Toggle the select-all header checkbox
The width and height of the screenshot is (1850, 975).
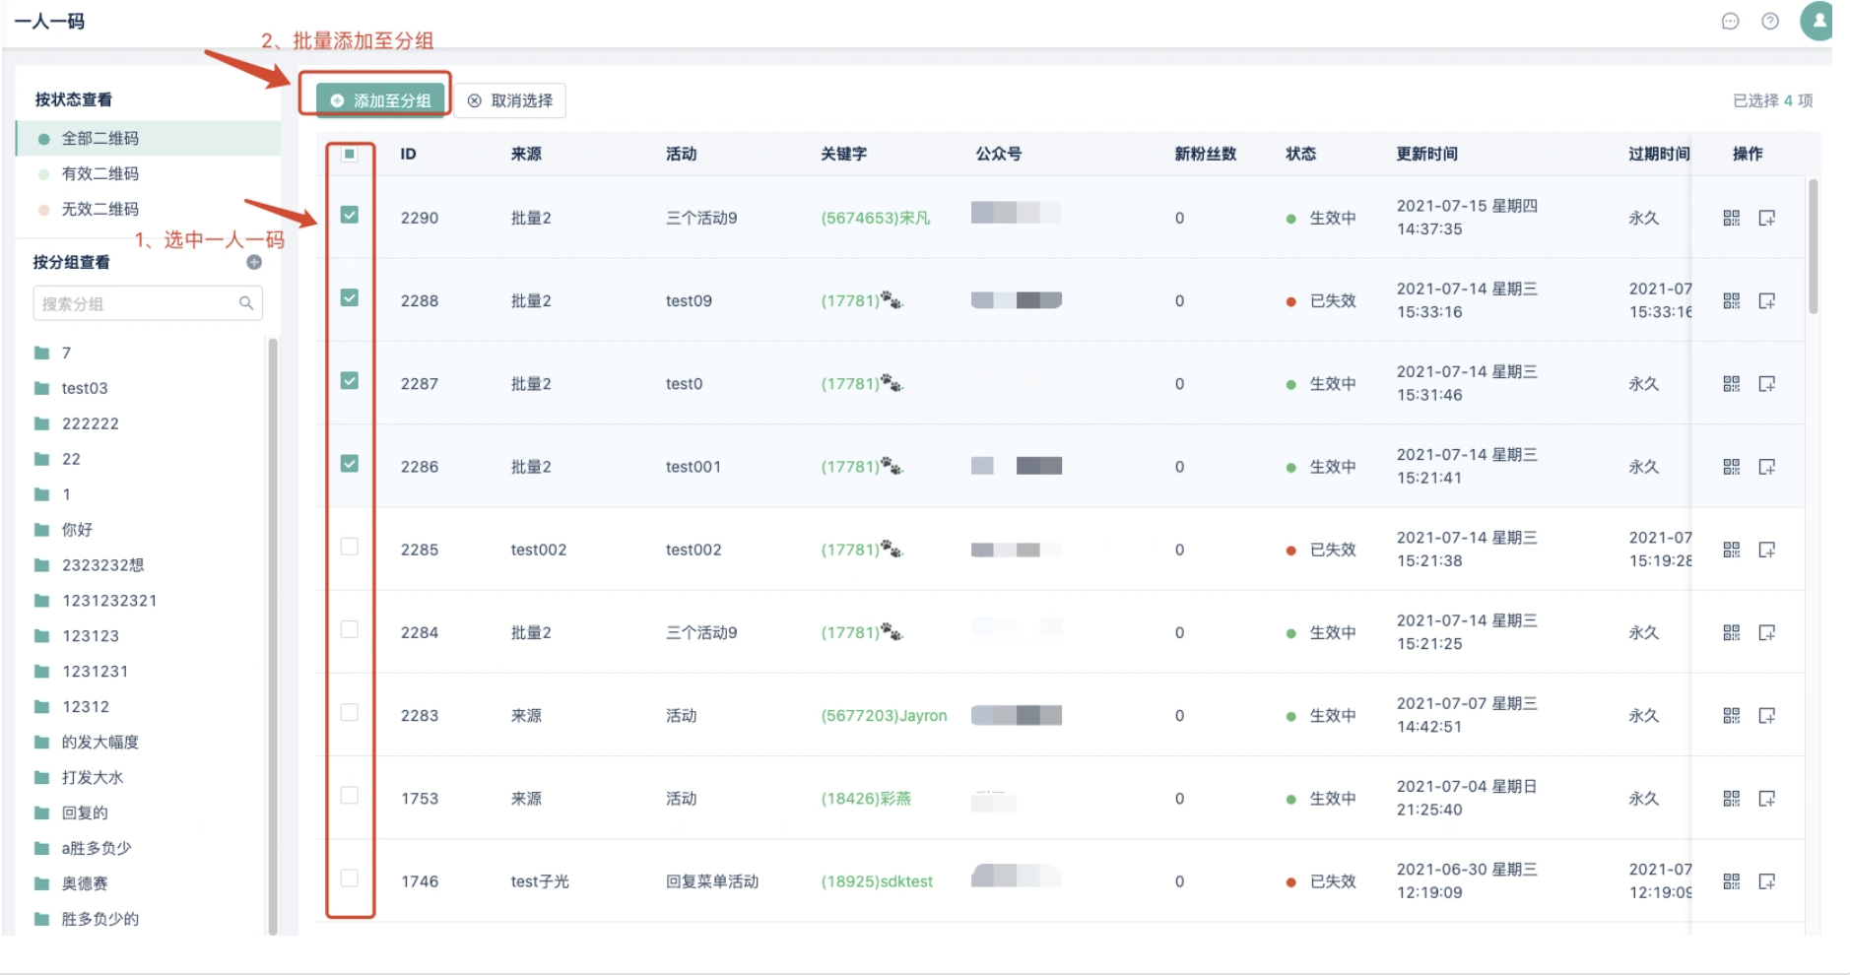click(x=349, y=154)
